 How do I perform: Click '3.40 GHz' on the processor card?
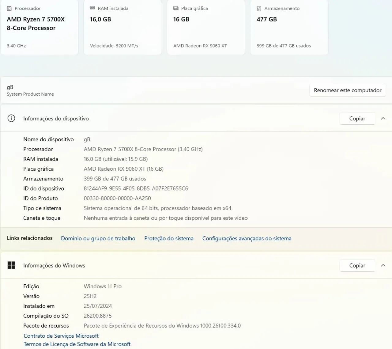tap(16, 46)
